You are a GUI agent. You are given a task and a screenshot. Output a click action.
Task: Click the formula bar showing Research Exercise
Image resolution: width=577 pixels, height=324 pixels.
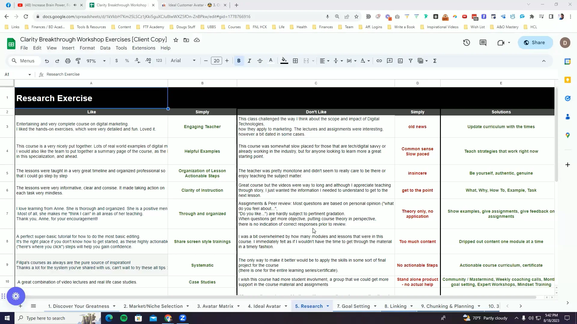click(x=301, y=74)
